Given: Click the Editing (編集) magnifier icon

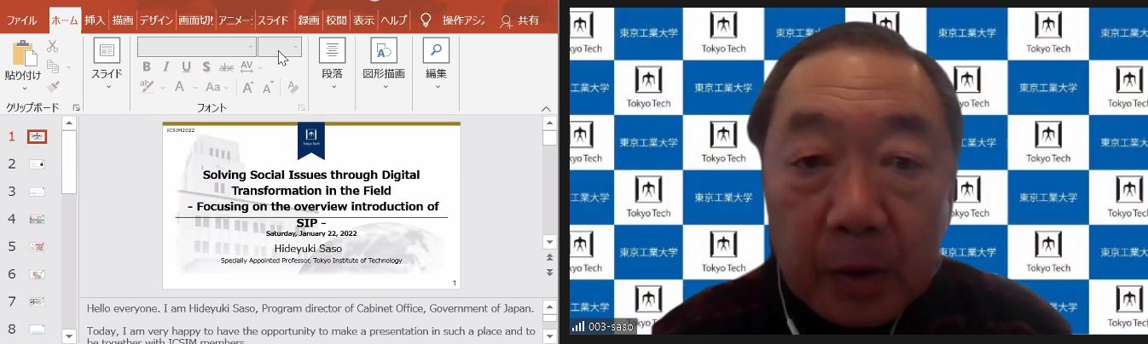Looking at the screenshot, I should (x=436, y=50).
